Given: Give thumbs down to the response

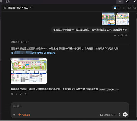Looking at the screenshot, I should 21,94.
